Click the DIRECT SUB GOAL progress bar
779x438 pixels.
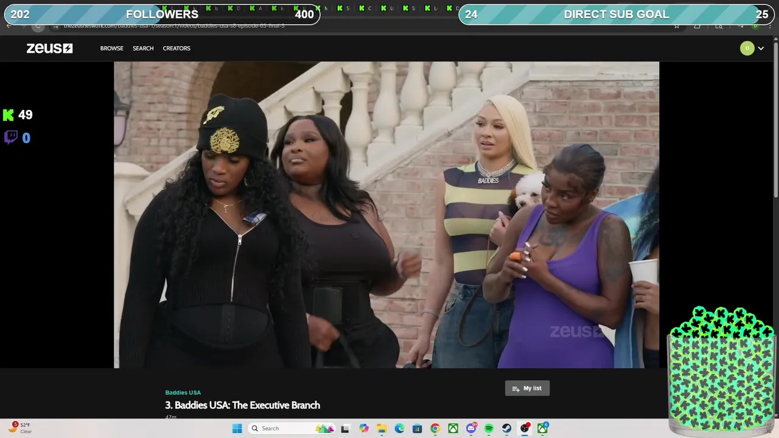pos(616,15)
